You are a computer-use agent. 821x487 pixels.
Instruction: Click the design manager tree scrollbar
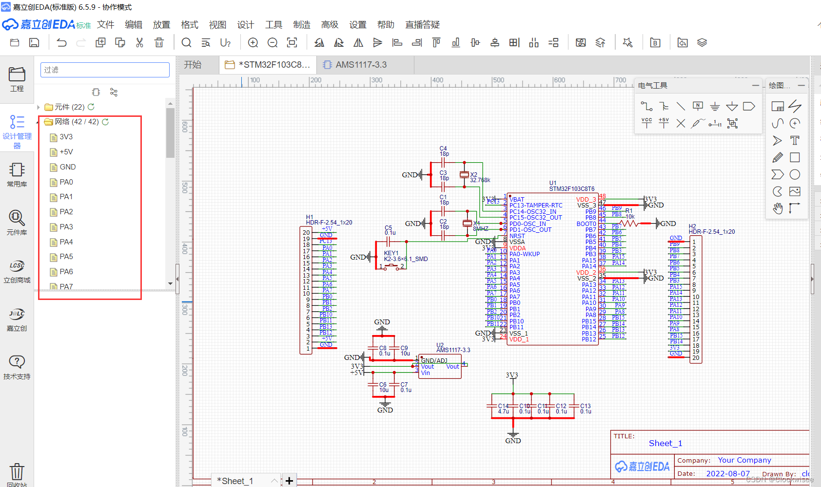point(170,133)
